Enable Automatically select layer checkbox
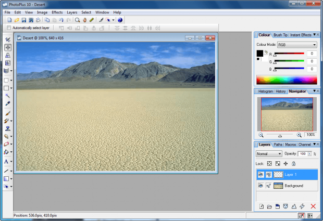 coord(9,28)
